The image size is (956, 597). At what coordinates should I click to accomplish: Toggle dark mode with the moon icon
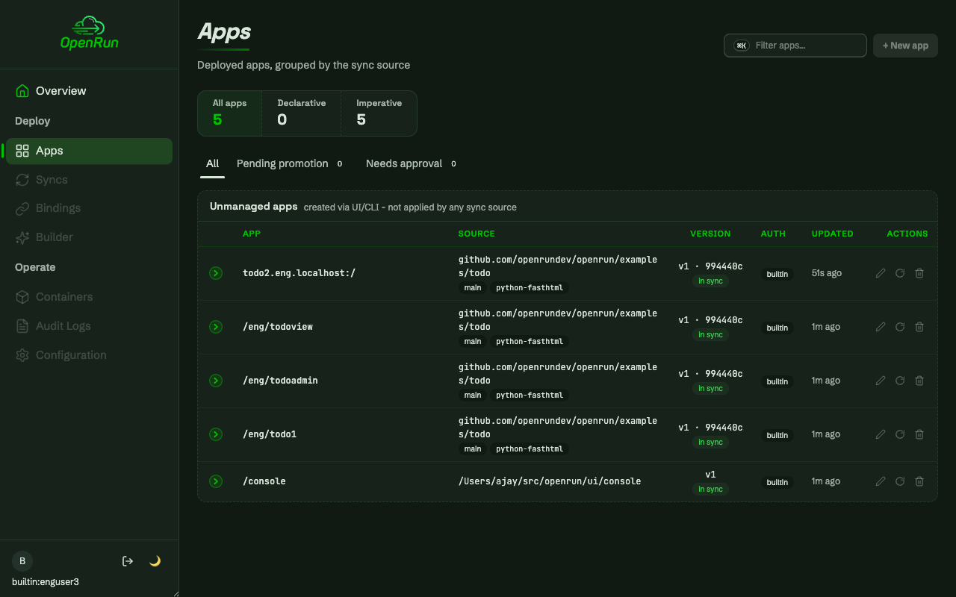point(155,561)
